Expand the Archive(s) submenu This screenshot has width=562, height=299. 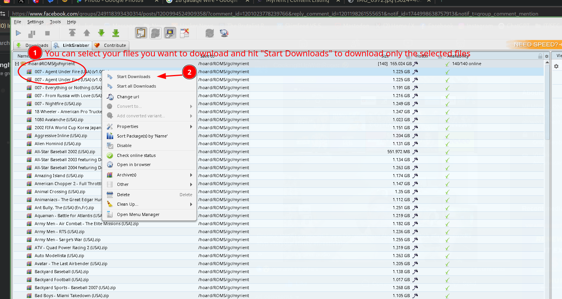point(149,175)
